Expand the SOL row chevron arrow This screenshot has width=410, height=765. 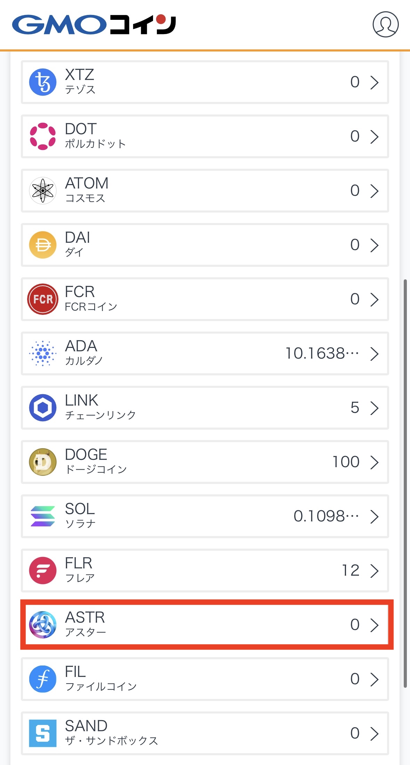(374, 517)
